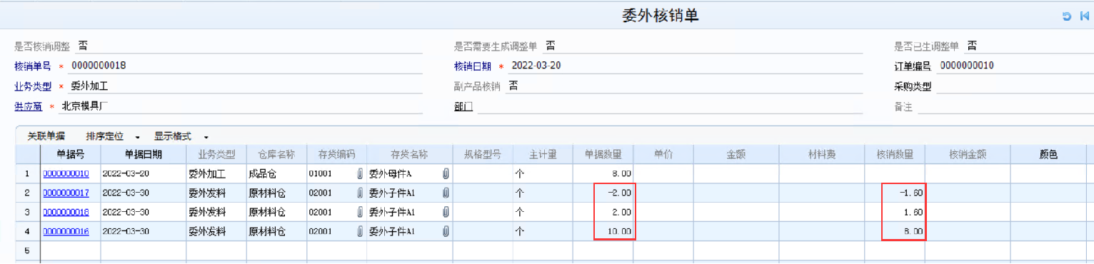The width and height of the screenshot is (1094, 264).
Task: Click the 材料费 column header
Action: click(x=822, y=154)
